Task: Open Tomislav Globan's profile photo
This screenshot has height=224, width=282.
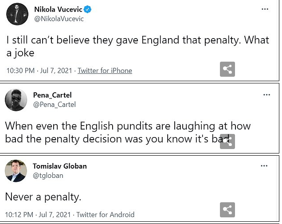Action: click(x=16, y=171)
